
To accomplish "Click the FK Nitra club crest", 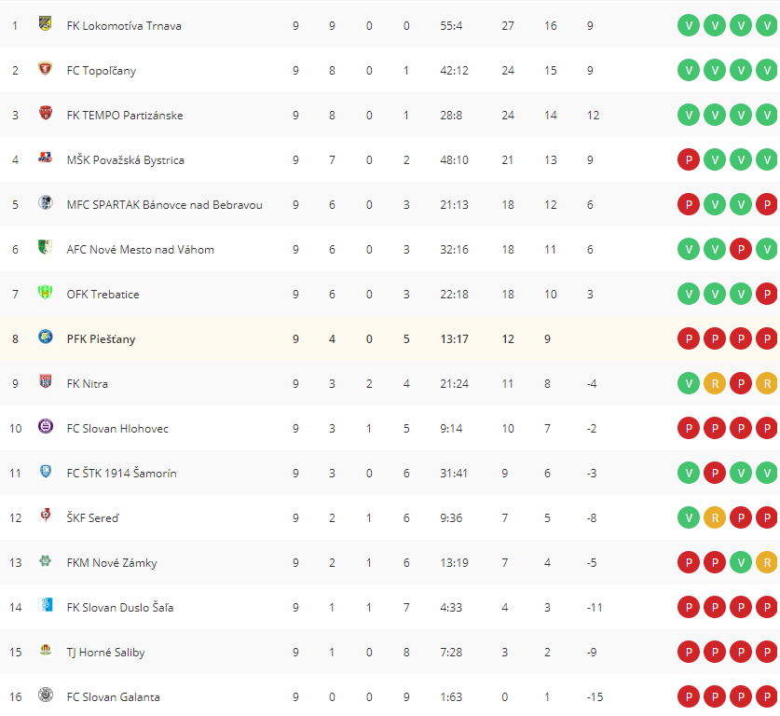I will pos(46,381).
